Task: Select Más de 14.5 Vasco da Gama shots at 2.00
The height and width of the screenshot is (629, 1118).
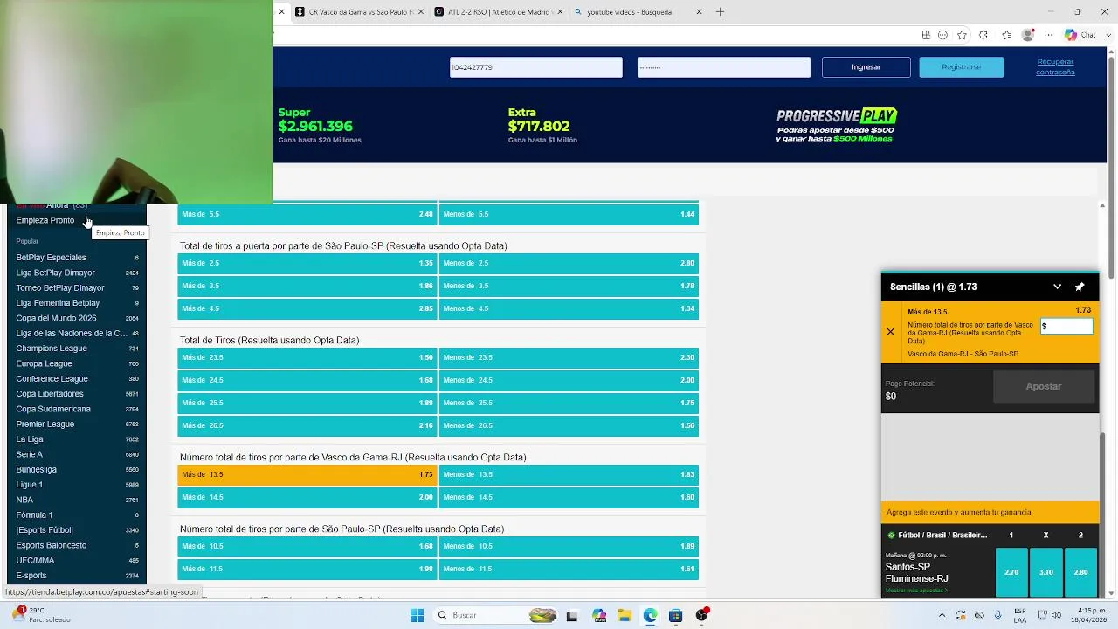Action: pyautogui.click(x=307, y=497)
